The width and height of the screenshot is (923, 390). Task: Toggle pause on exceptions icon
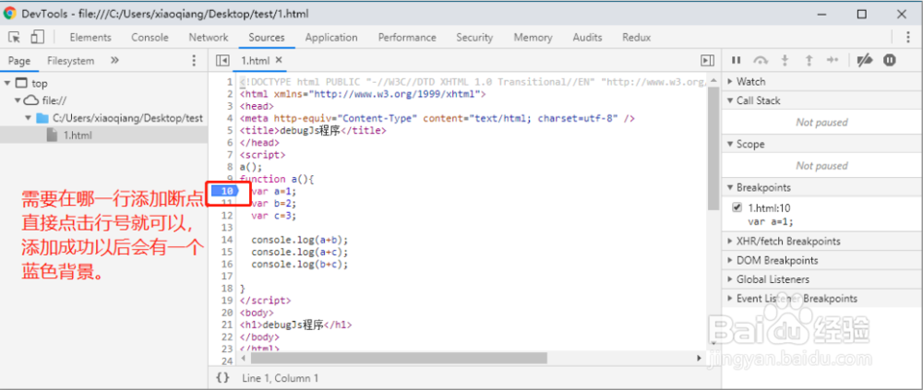coord(889,60)
